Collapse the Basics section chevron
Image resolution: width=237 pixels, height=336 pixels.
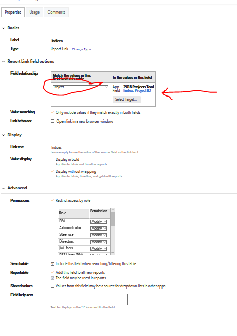click(x=4, y=28)
